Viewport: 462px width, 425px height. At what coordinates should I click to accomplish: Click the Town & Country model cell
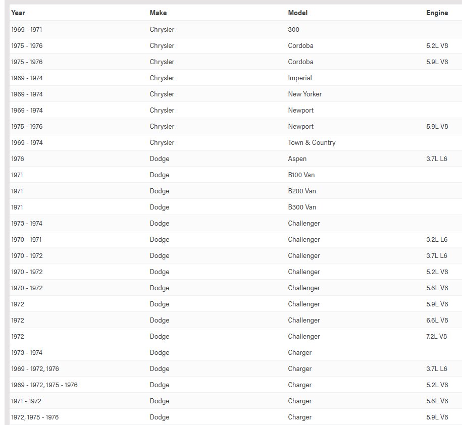312,142
